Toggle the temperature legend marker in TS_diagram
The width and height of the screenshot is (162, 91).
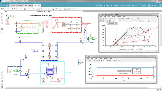[108, 24]
